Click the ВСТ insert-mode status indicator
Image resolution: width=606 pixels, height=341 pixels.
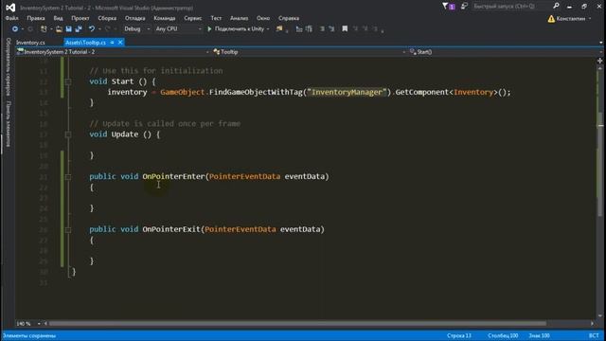click(x=594, y=335)
